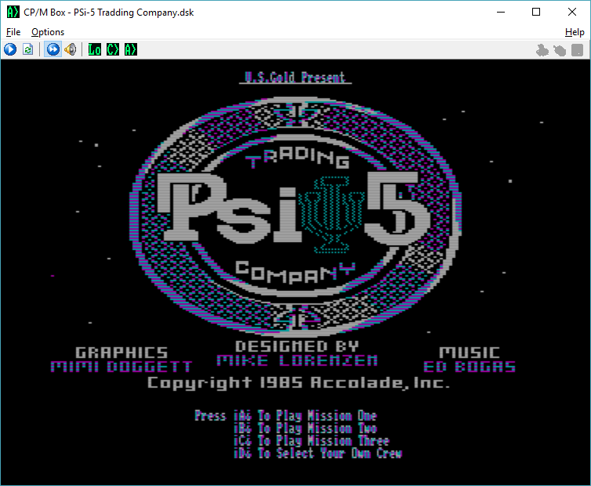The image size is (591, 486).
Task: Click the 'MIKE LORENZEN' name
Action: [297, 360]
